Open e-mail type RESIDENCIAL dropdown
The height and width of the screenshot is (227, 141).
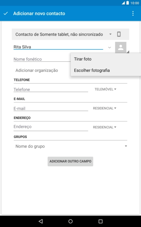coord(104,108)
